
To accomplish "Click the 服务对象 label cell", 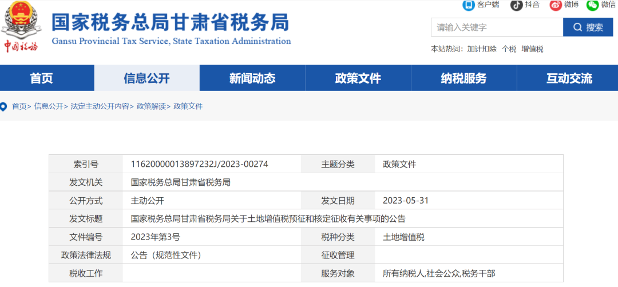I will [x=338, y=273].
